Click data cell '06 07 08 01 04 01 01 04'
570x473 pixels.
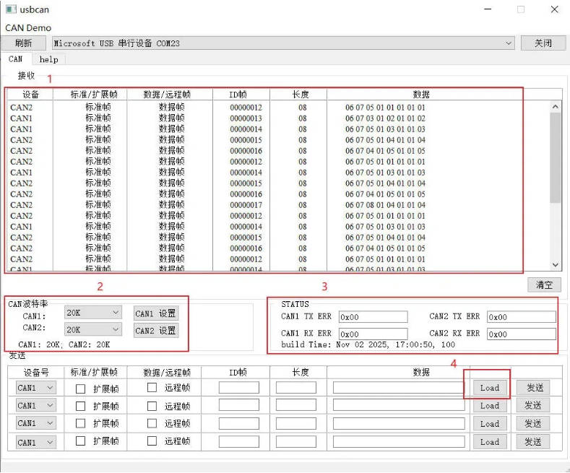pyautogui.click(x=385, y=205)
